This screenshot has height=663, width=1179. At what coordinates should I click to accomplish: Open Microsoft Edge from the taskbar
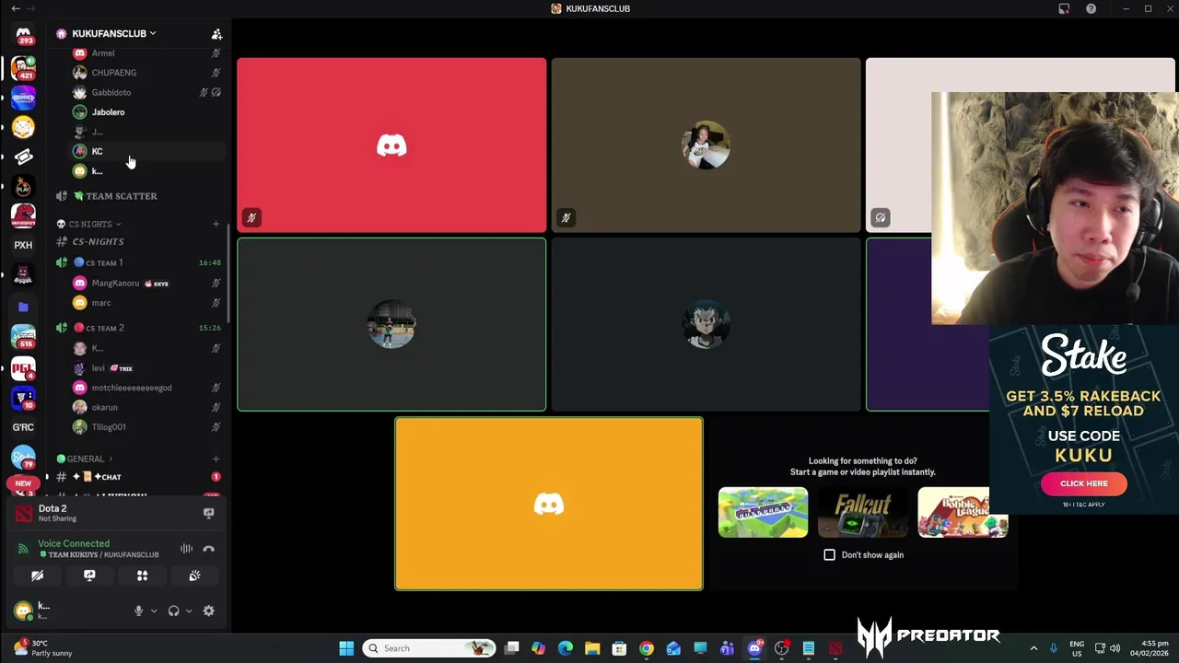point(566,648)
